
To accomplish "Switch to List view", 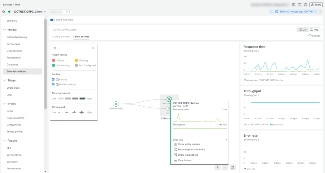I will point(302,30).
